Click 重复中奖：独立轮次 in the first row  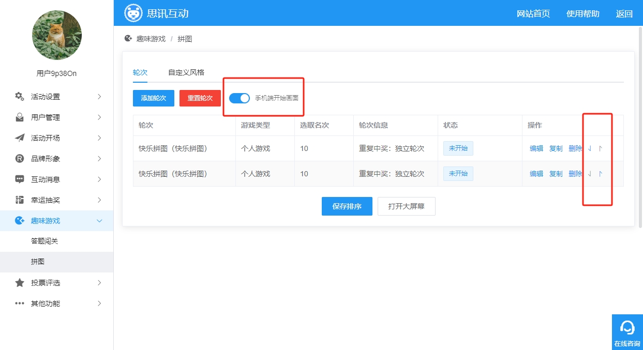[392, 148]
